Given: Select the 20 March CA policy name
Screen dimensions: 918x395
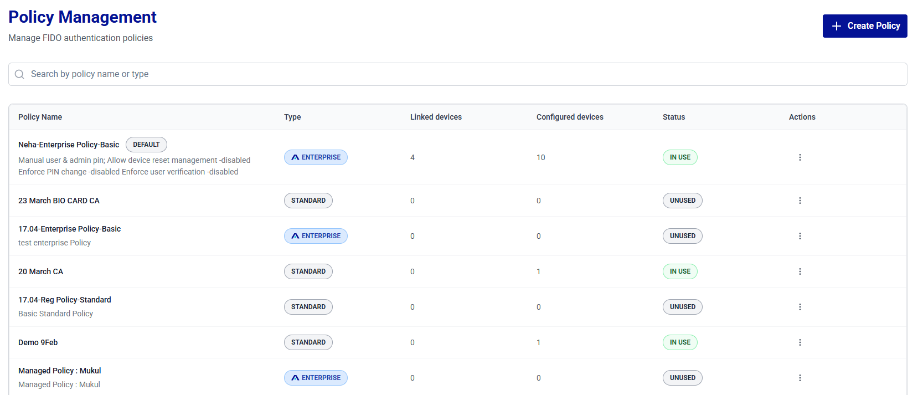Looking at the screenshot, I should 40,271.
